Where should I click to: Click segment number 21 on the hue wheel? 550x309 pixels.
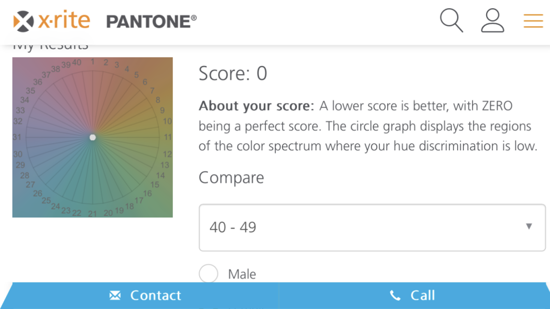pos(92,214)
